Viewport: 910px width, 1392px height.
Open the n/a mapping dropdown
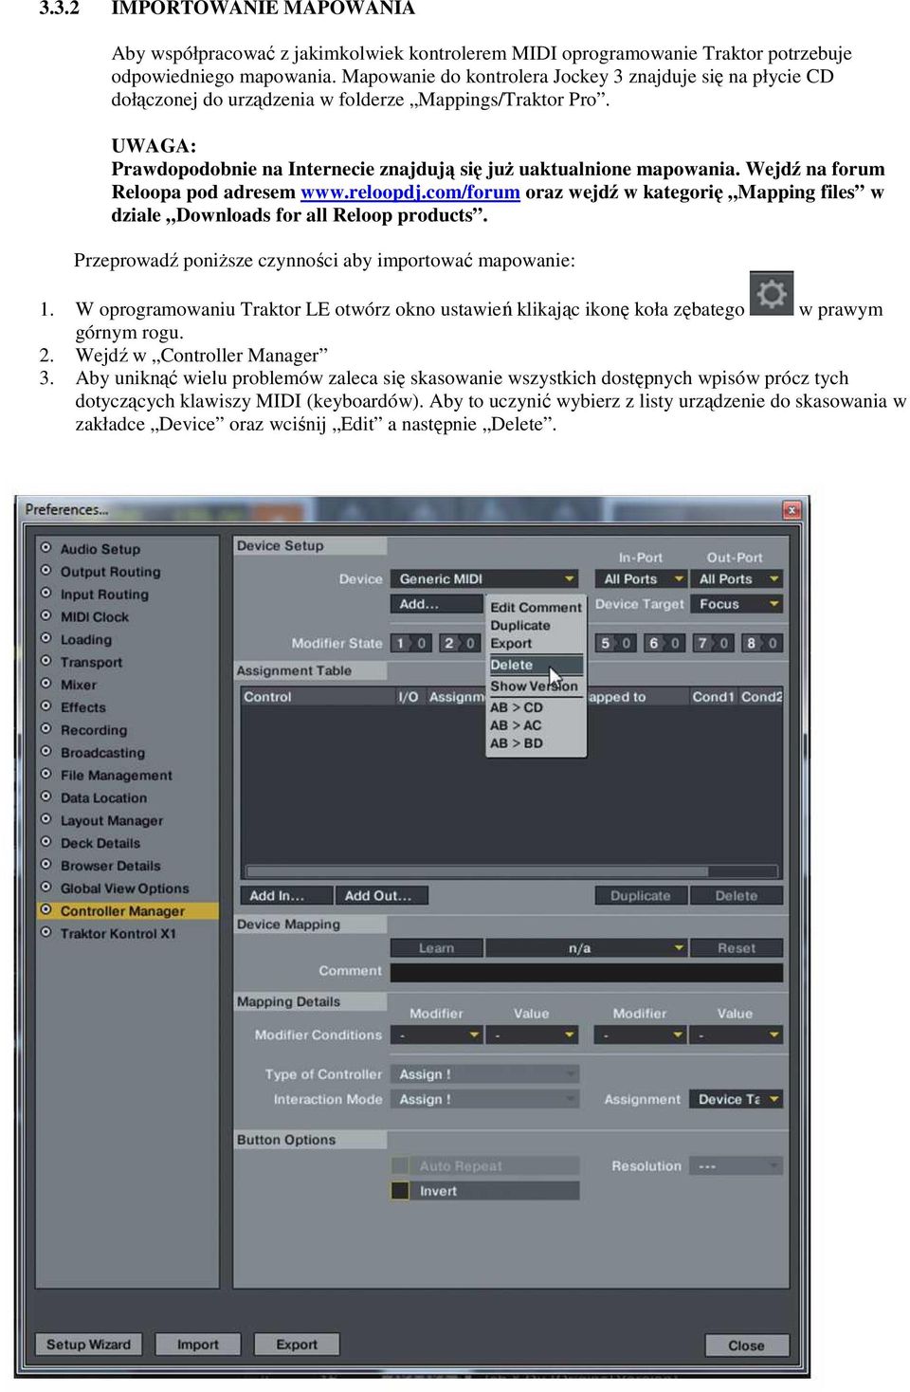587,947
